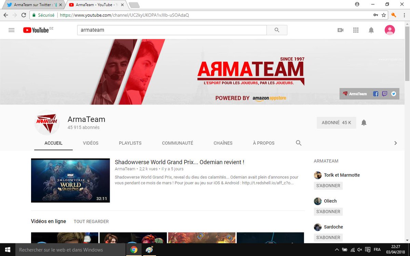Click the ArmaTeam uploader name under video

tap(125, 169)
